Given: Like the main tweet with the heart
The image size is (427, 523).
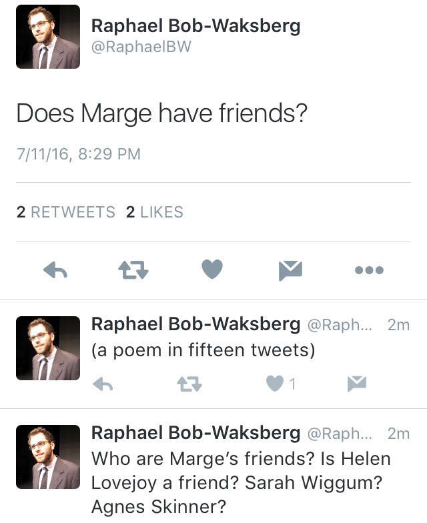Looking at the screenshot, I should pyautogui.click(x=211, y=270).
